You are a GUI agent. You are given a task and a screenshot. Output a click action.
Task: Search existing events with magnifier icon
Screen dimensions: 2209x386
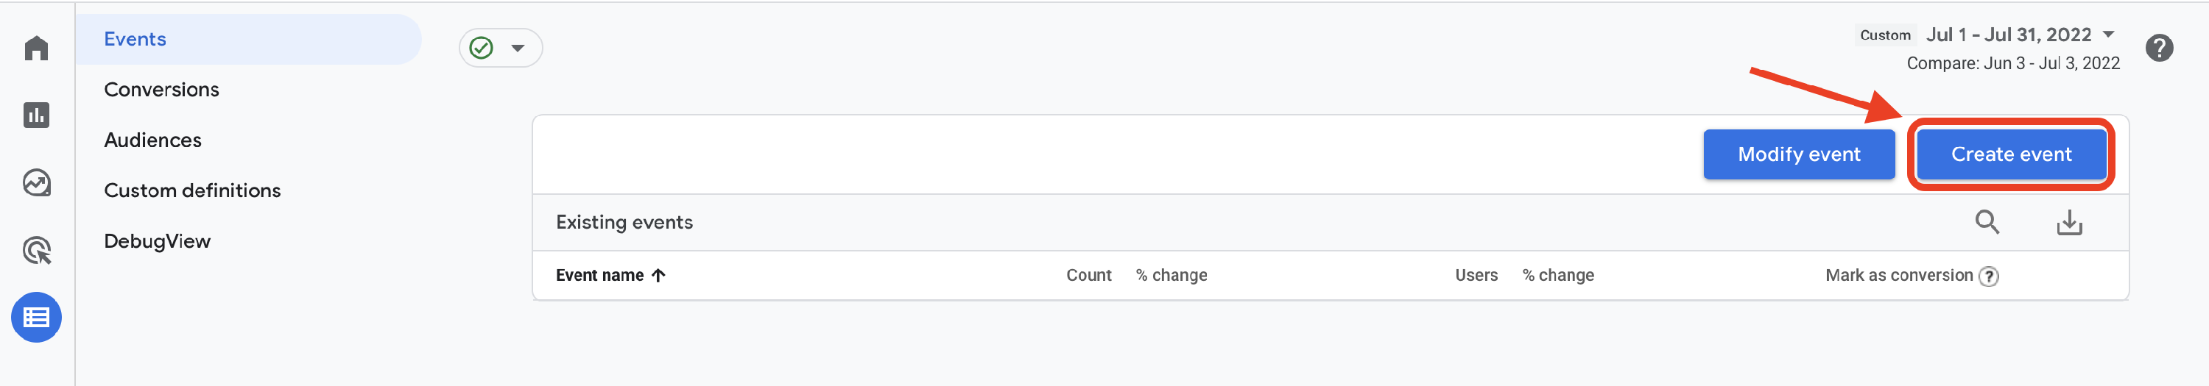[1987, 223]
